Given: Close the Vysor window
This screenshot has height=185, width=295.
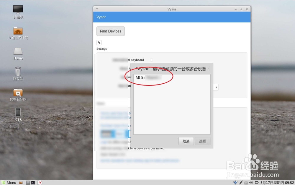Looking at the screenshot, I should click(247, 9).
